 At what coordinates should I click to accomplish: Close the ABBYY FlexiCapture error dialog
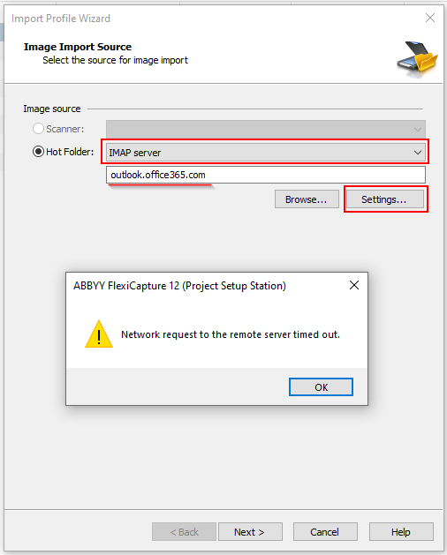[x=354, y=285]
